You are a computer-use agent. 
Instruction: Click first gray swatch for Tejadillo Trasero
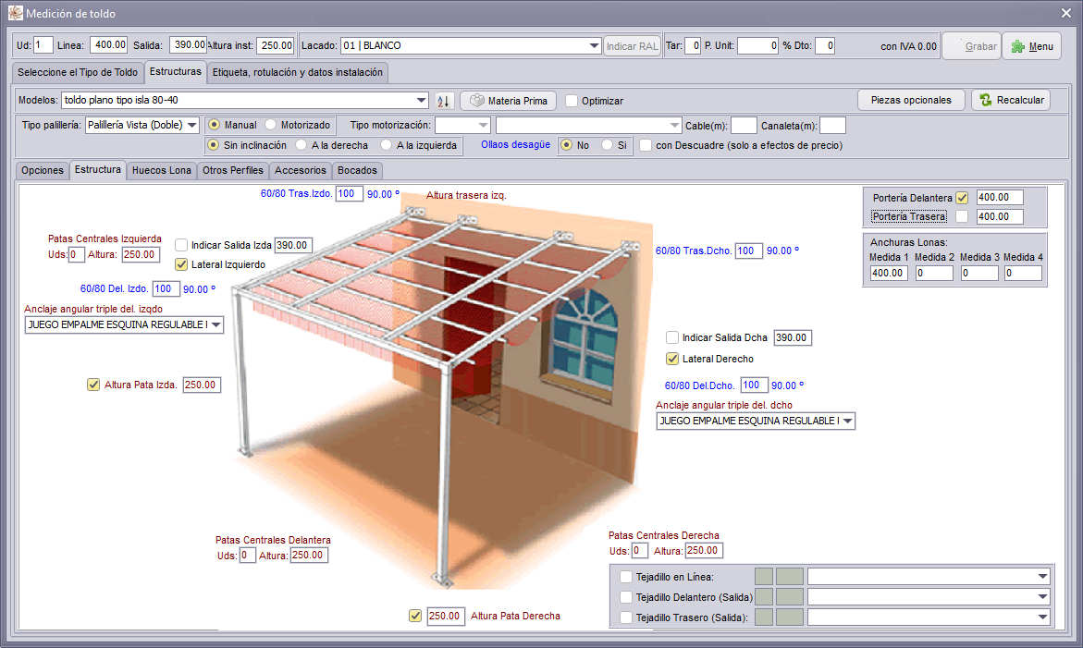(x=764, y=617)
